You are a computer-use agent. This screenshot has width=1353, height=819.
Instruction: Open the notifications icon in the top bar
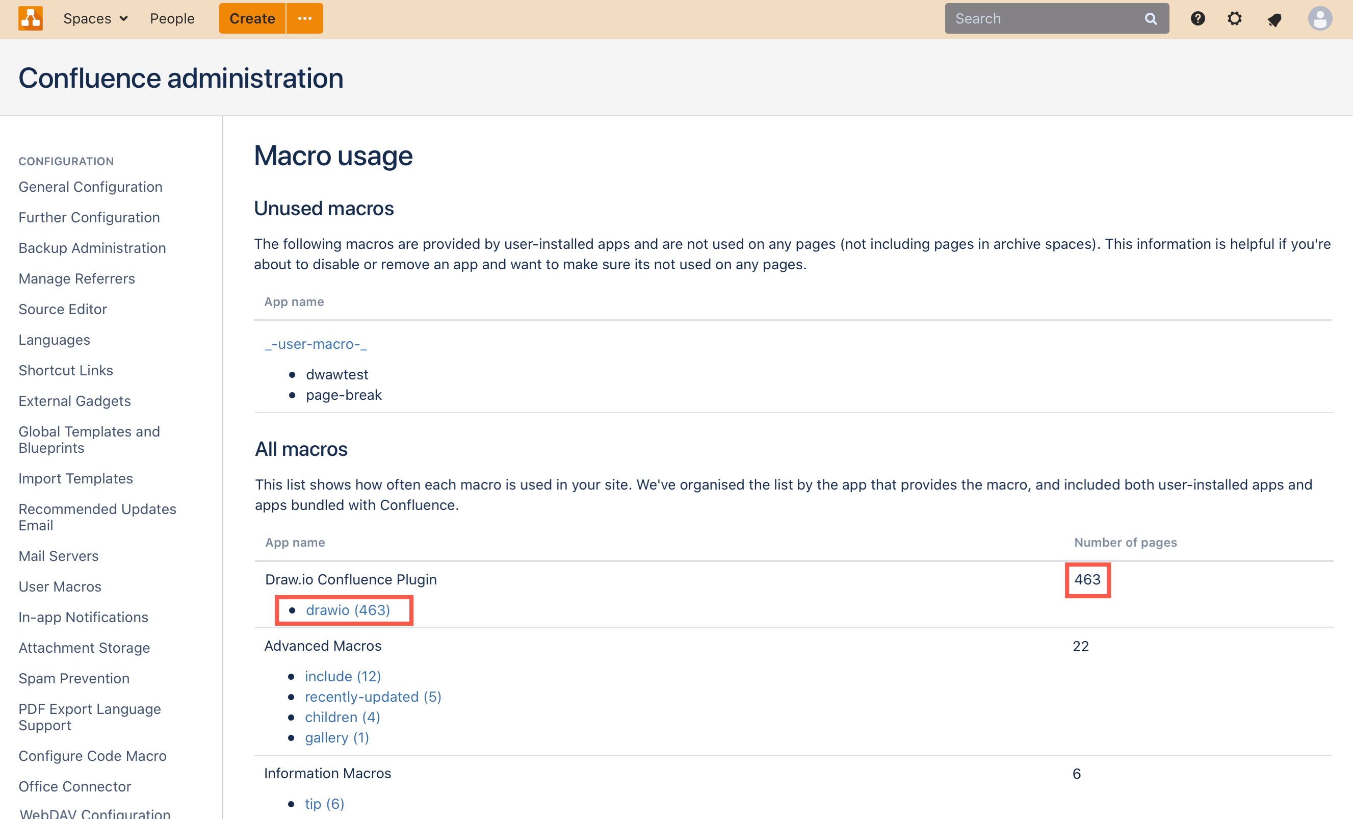[1274, 18]
